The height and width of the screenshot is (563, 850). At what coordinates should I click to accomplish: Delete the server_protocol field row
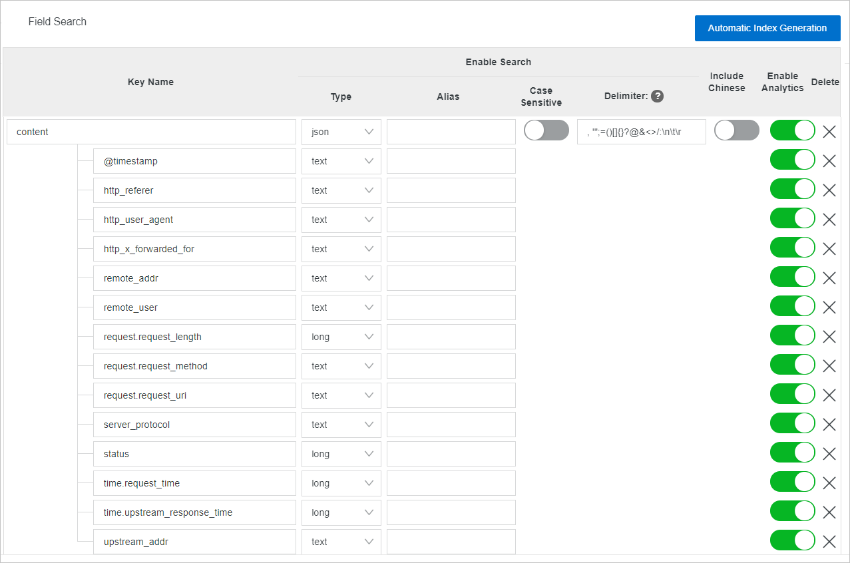[829, 425]
